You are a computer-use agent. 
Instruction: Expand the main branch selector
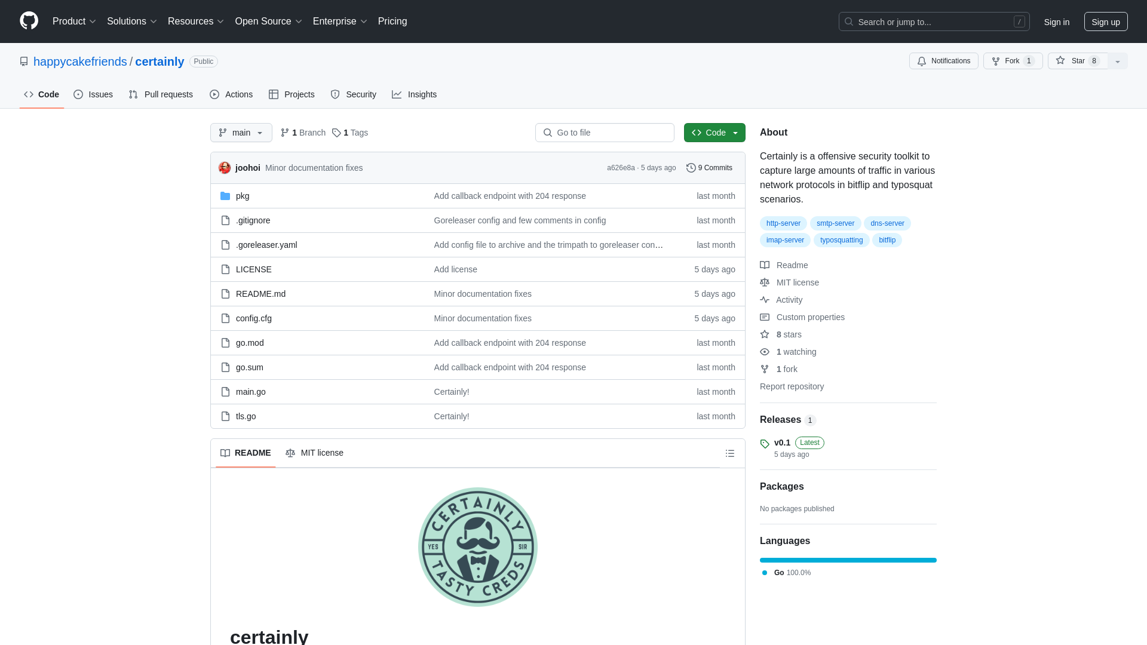241,133
